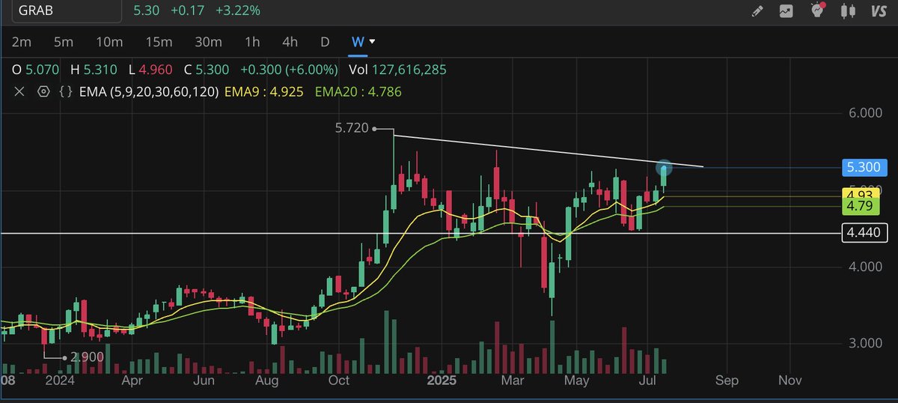Screen dimensions: 898x403
Task: Select the pencil drawing tool
Action: pyautogui.click(x=757, y=10)
